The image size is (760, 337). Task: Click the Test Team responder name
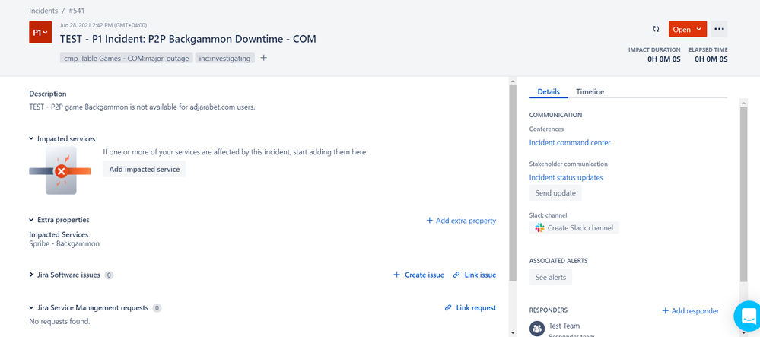pyautogui.click(x=564, y=326)
